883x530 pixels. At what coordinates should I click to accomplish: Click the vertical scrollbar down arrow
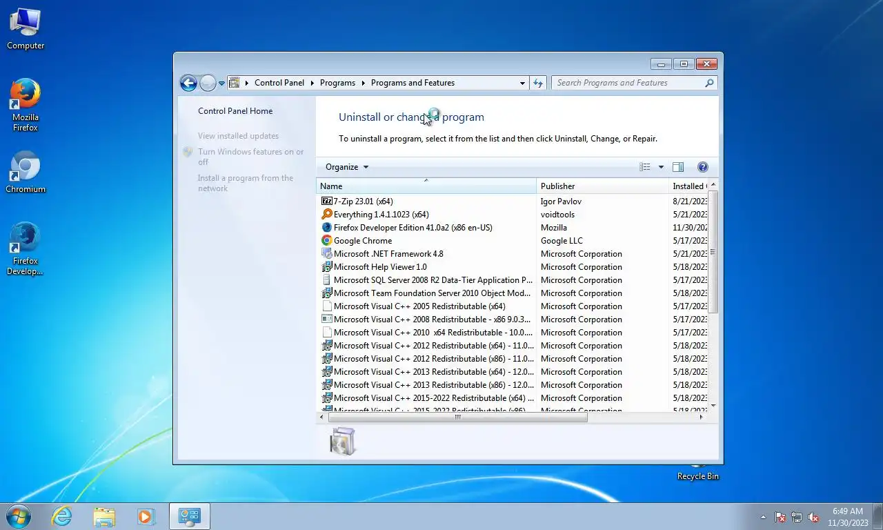713,406
